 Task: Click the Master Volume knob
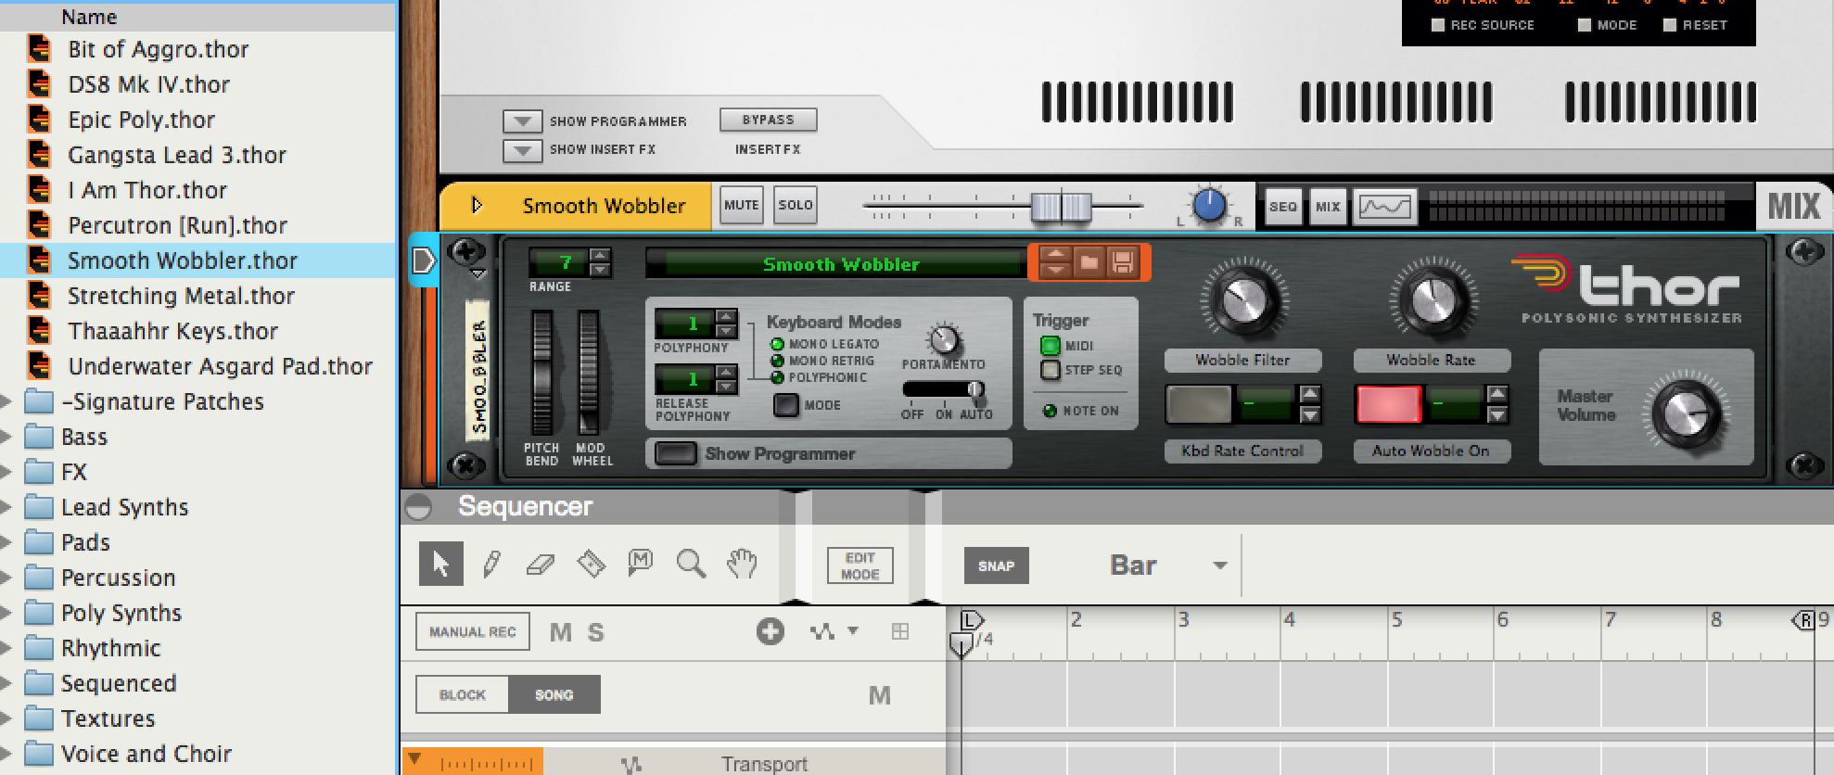pos(1687,413)
